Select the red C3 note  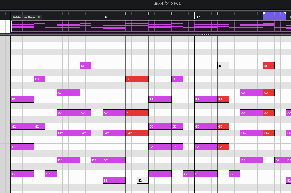[269, 93]
